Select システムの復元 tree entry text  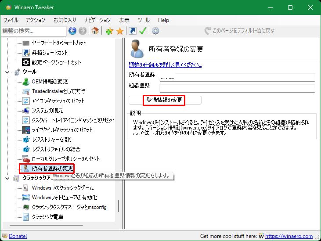coord(47,111)
